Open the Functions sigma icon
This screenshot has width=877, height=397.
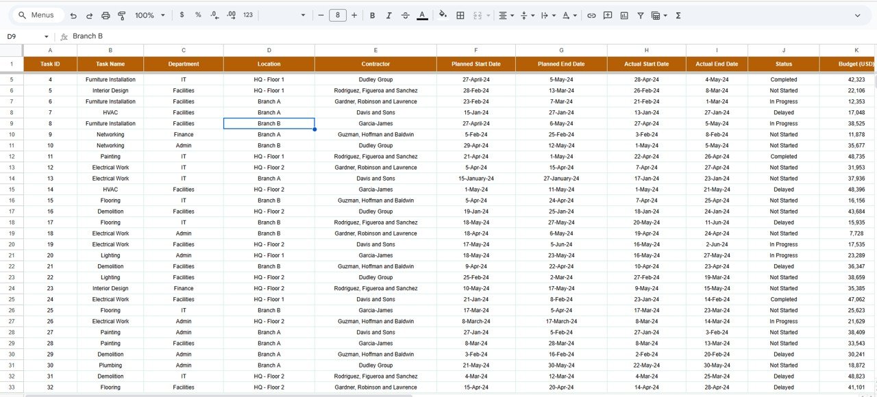(678, 15)
